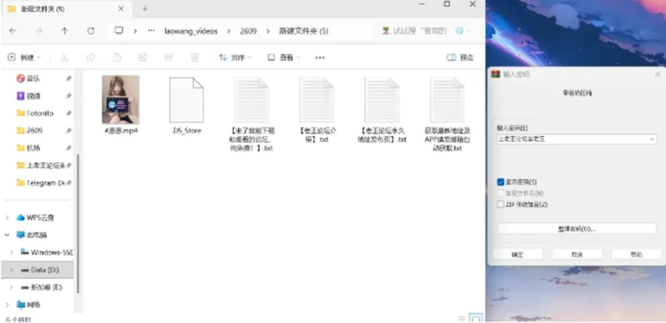The width and height of the screenshot is (666, 323).
Task: Open the 音乐 Music quick access item
Action: [x=33, y=78]
